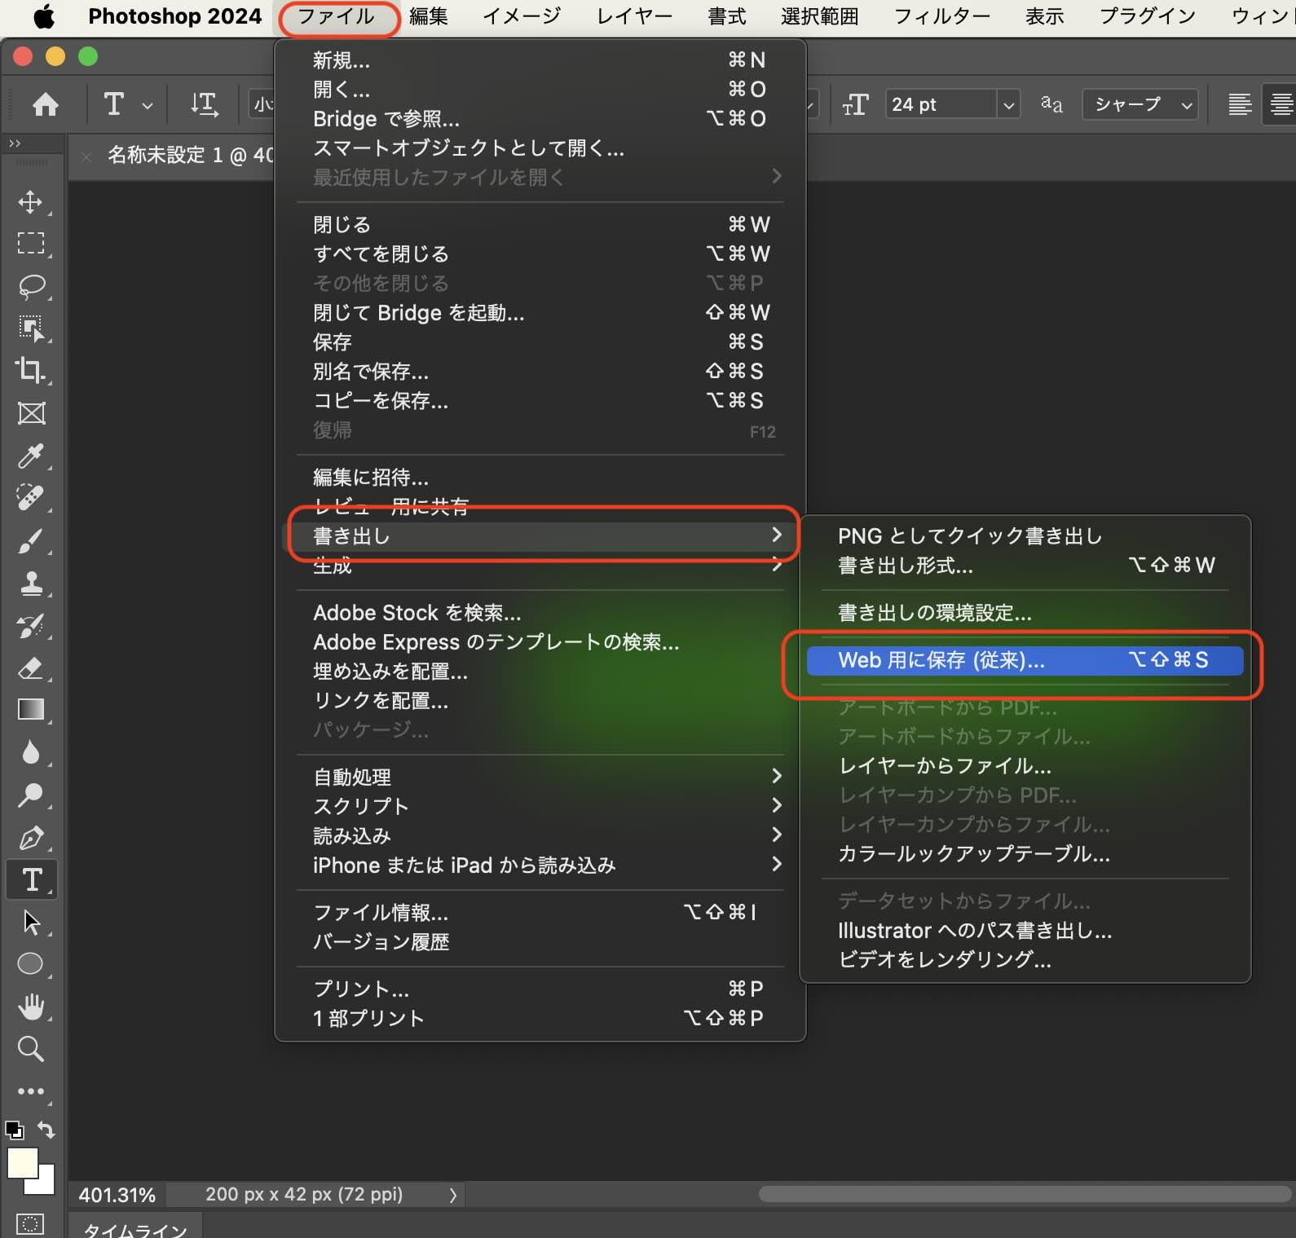The height and width of the screenshot is (1238, 1296).
Task: Open the Edit Toolbar three-dots menu
Action: coord(31,1091)
